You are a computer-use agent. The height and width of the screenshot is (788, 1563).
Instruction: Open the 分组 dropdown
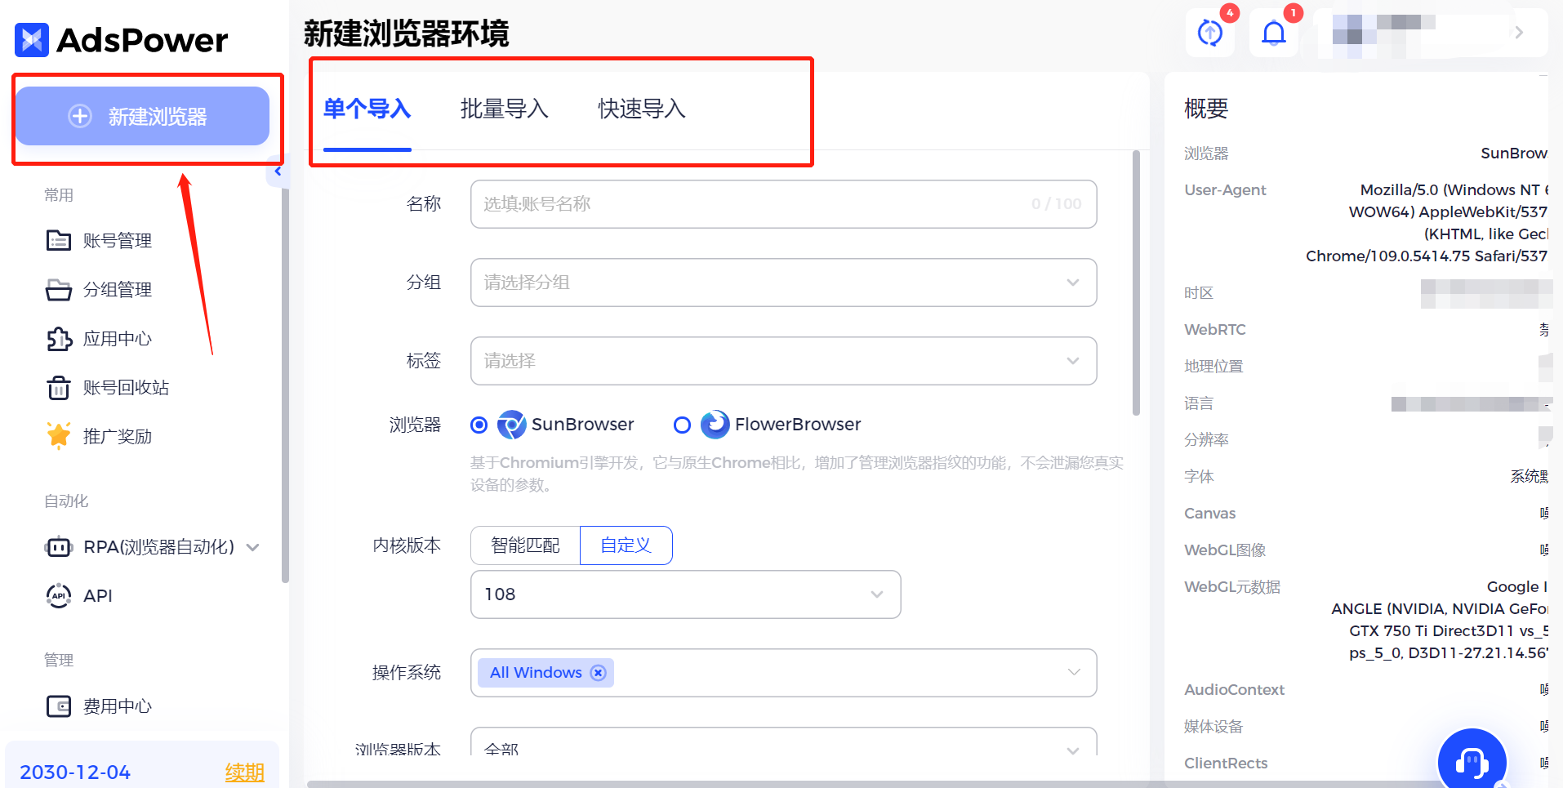tap(784, 283)
